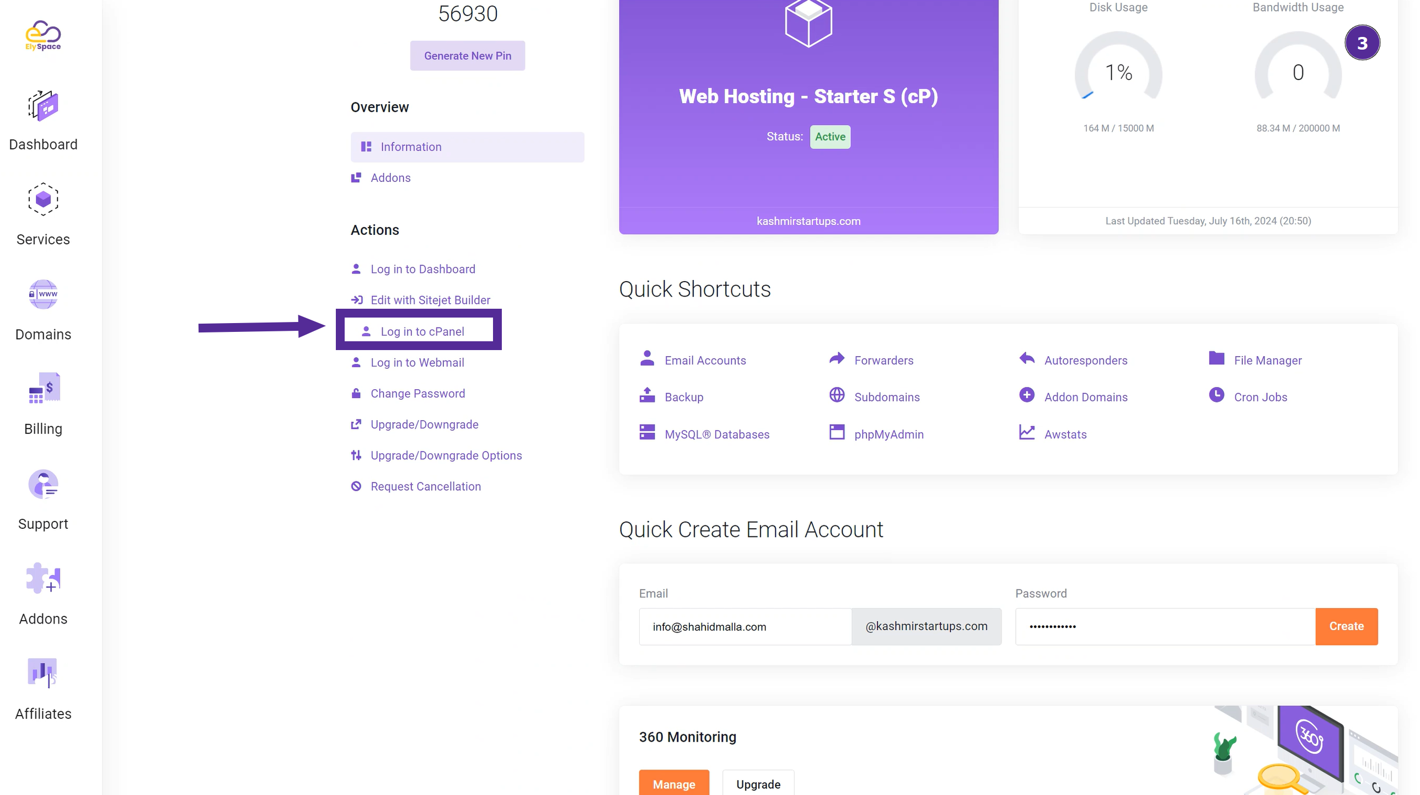
Task: Select the Cron Jobs icon
Action: pos(1216,395)
